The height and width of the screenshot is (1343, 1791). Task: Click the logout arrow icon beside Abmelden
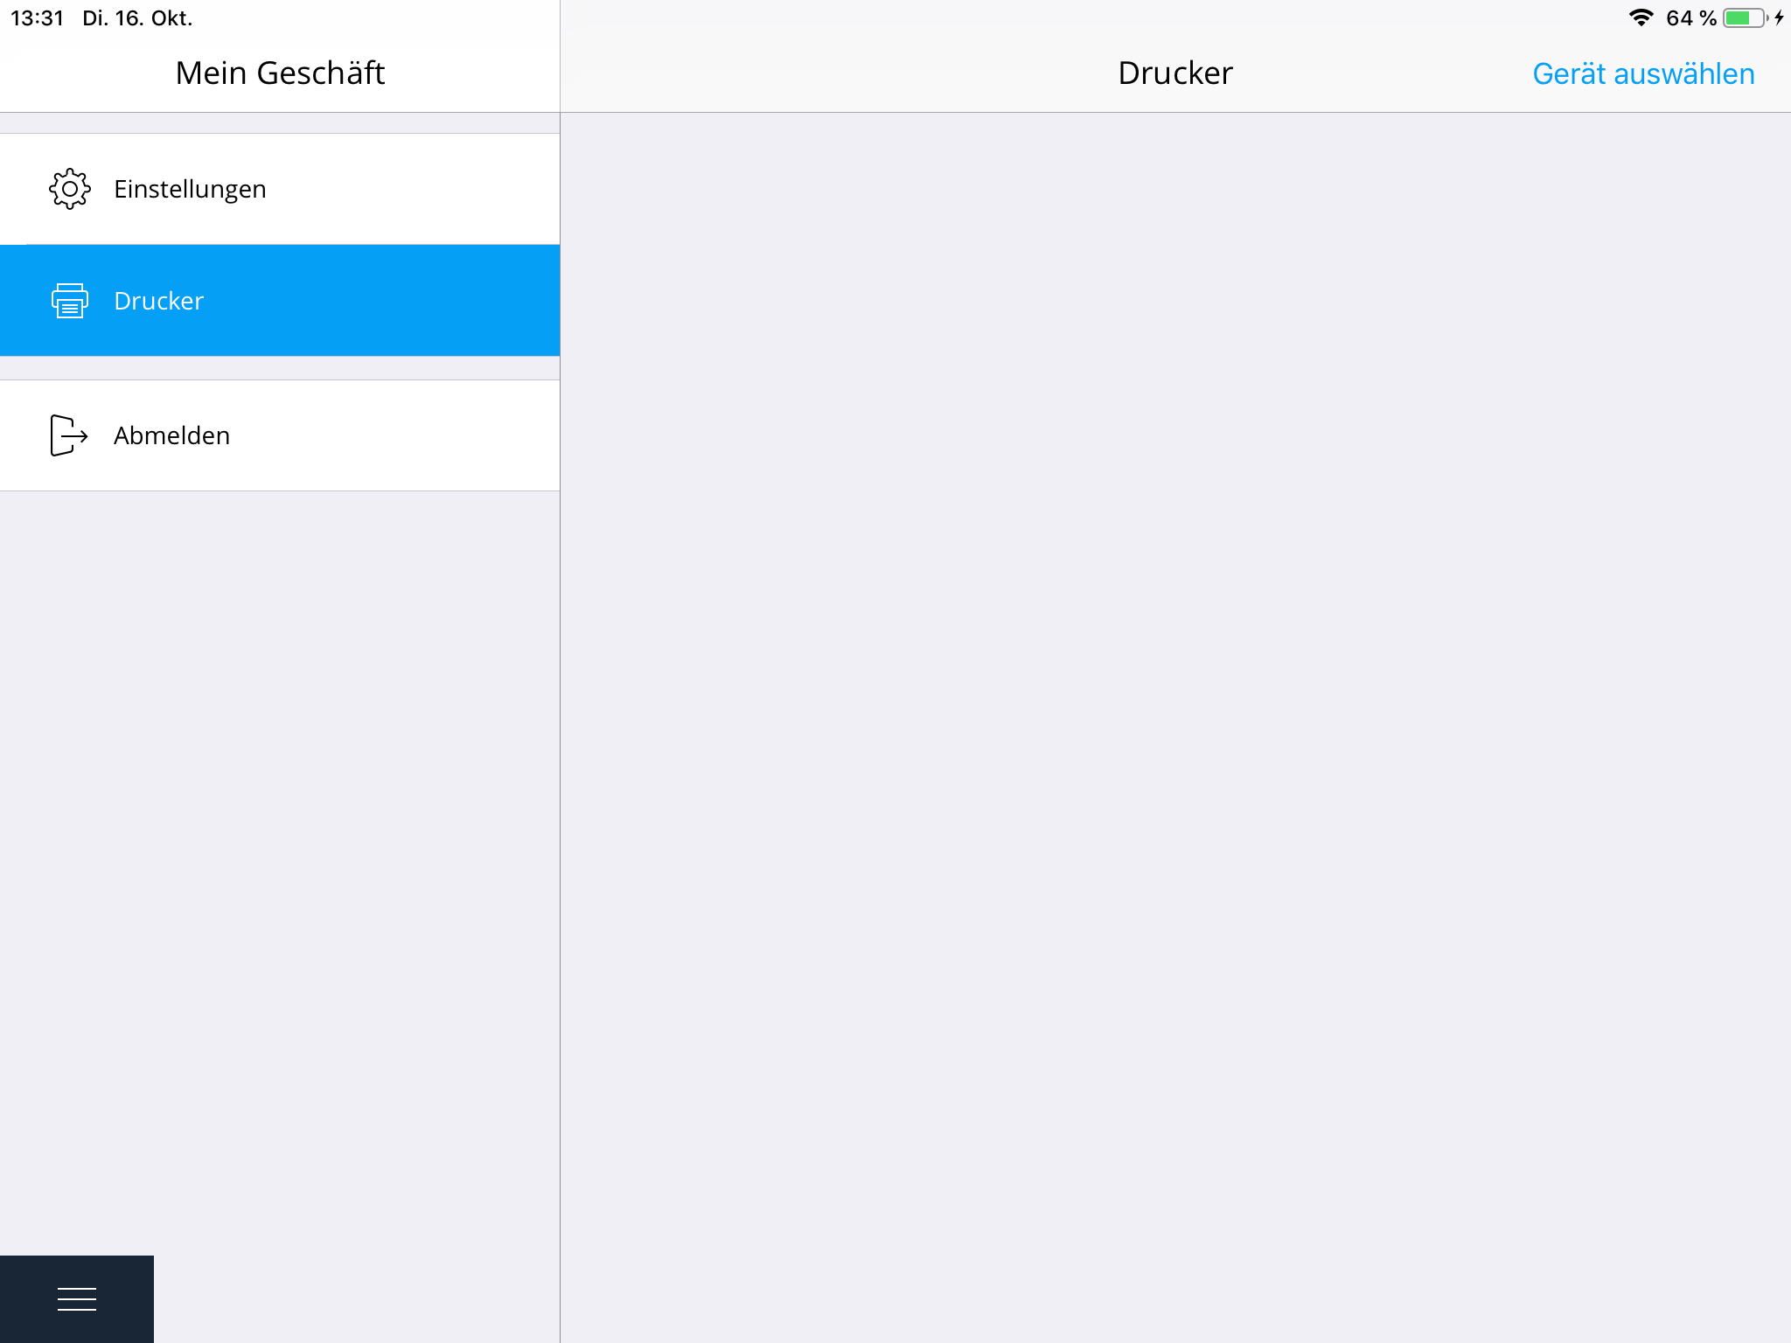[69, 435]
